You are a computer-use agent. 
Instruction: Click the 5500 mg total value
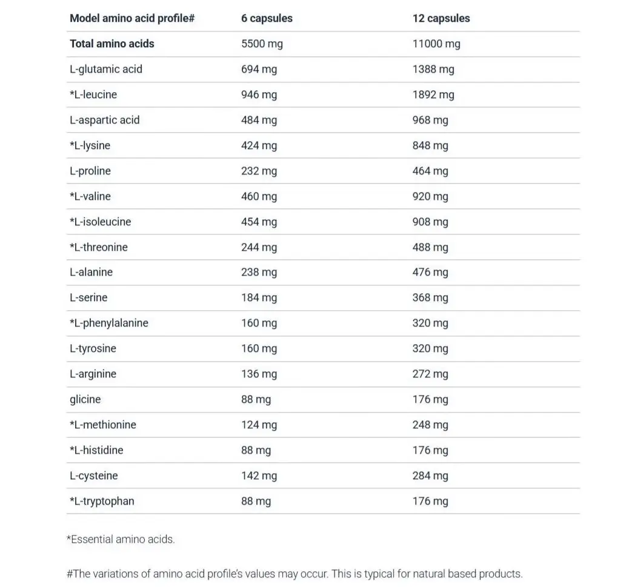262,44
